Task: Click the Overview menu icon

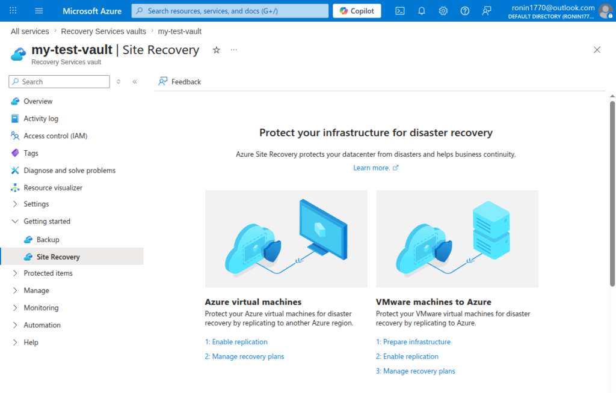Action: click(x=15, y=102)
